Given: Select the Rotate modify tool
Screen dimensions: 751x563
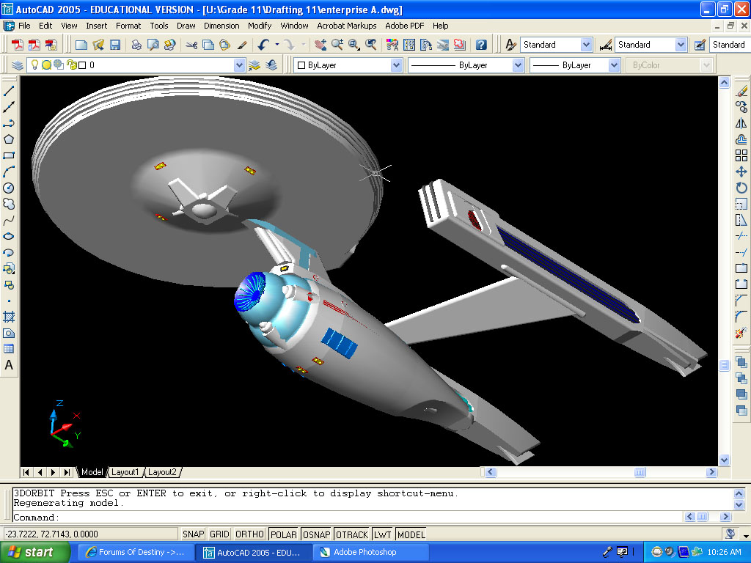Looking at the screenshot, I should point(741,188).
